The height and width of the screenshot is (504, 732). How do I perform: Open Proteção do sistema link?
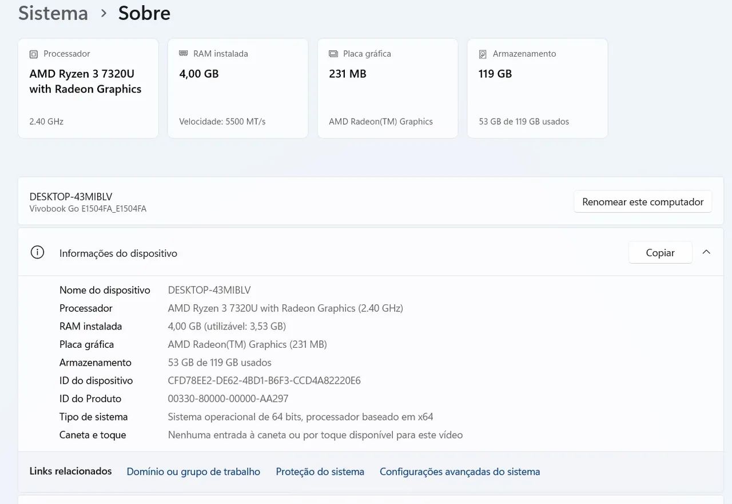pyautogui.click(x=320, y=472)
